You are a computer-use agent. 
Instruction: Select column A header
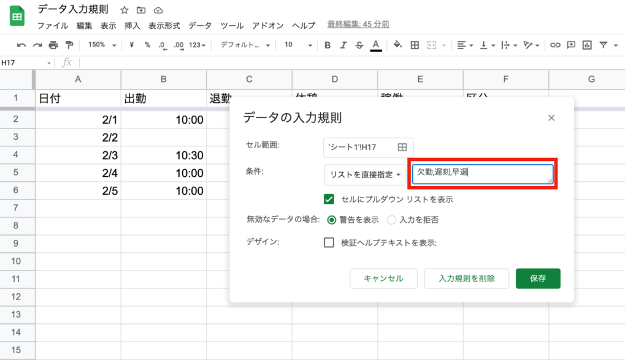tap(78, 79)
